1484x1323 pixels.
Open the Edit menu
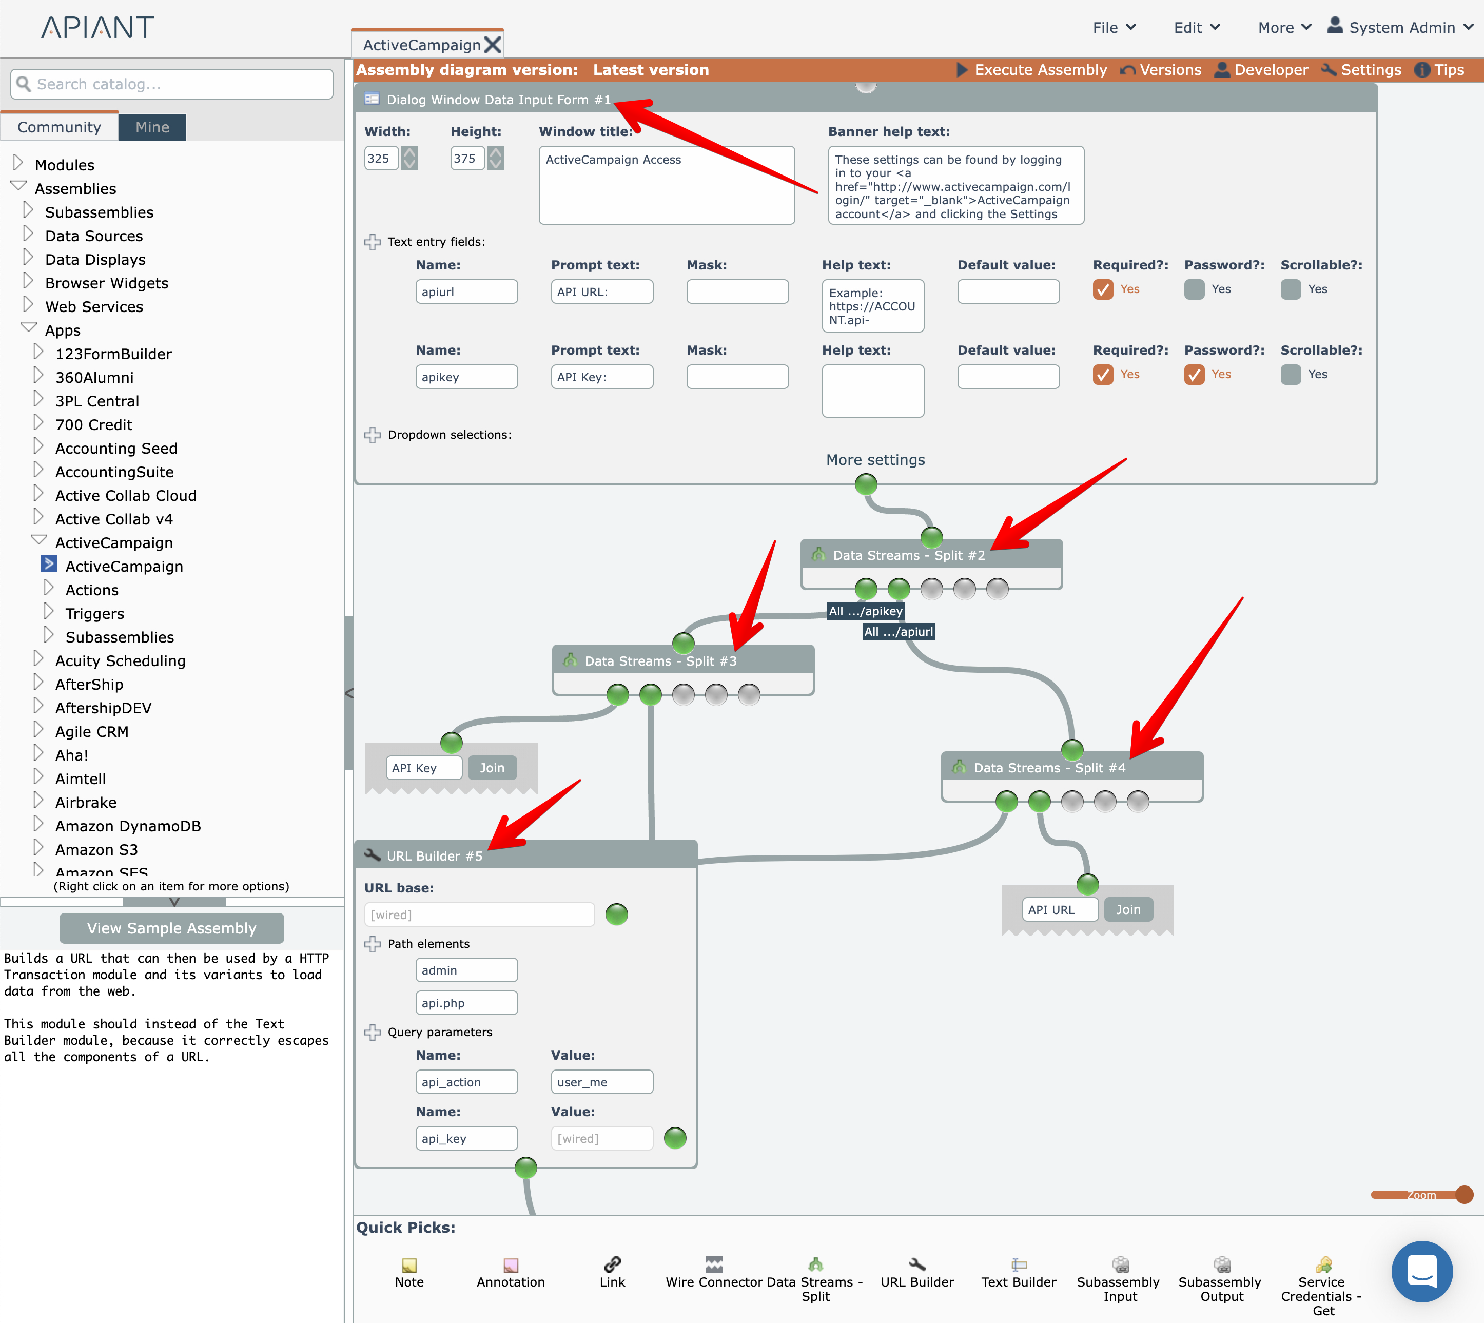pyautogui.click(x=1196, y=28)
